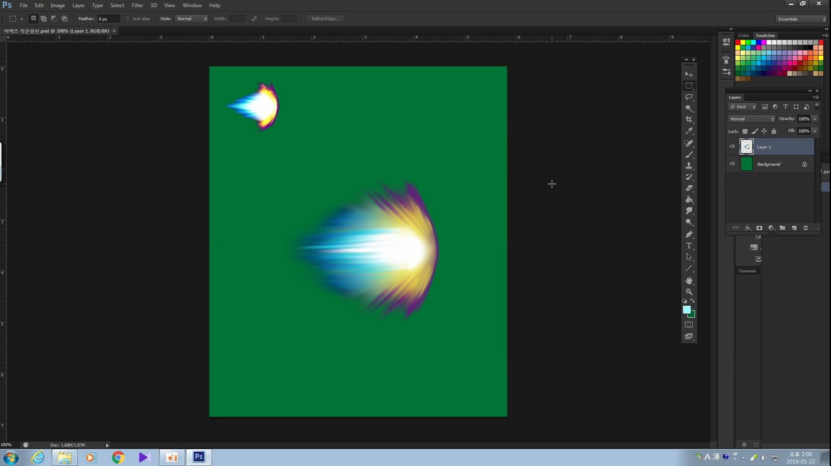Click the foreground color swatch
The width and height of the screenshot is (831, 466).
tap(686, 310)
